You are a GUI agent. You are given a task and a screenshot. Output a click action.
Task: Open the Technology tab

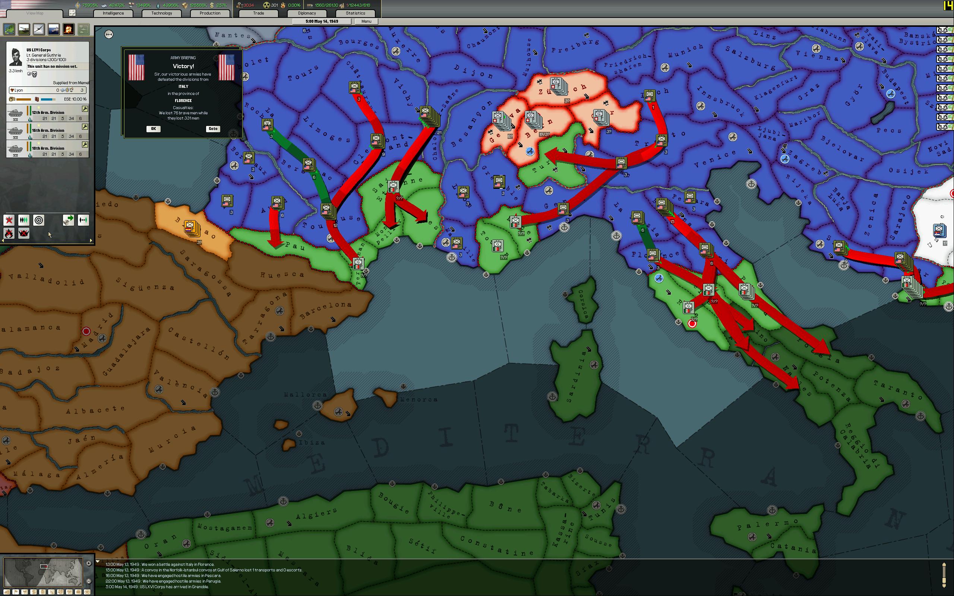tap(162, 13)
